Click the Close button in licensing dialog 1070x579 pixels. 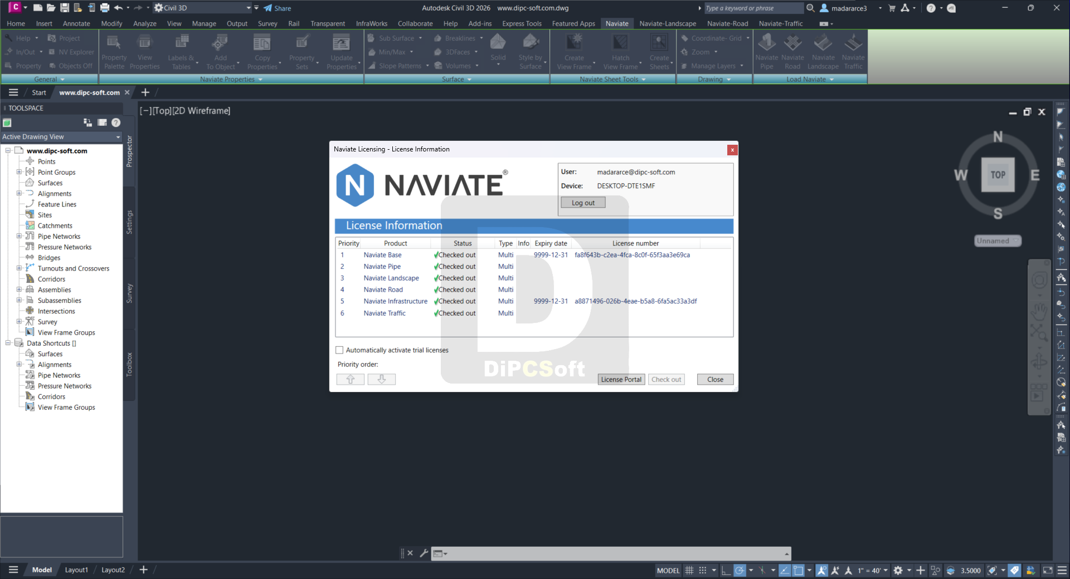coord(715,379)
